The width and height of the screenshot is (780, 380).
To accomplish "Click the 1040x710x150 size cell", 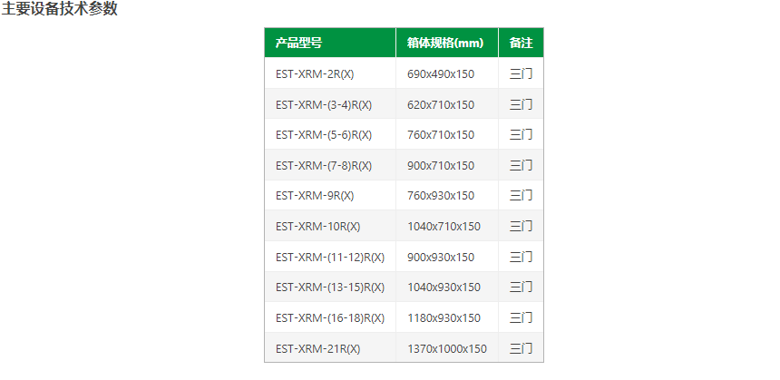I will [x=444, y=226].
